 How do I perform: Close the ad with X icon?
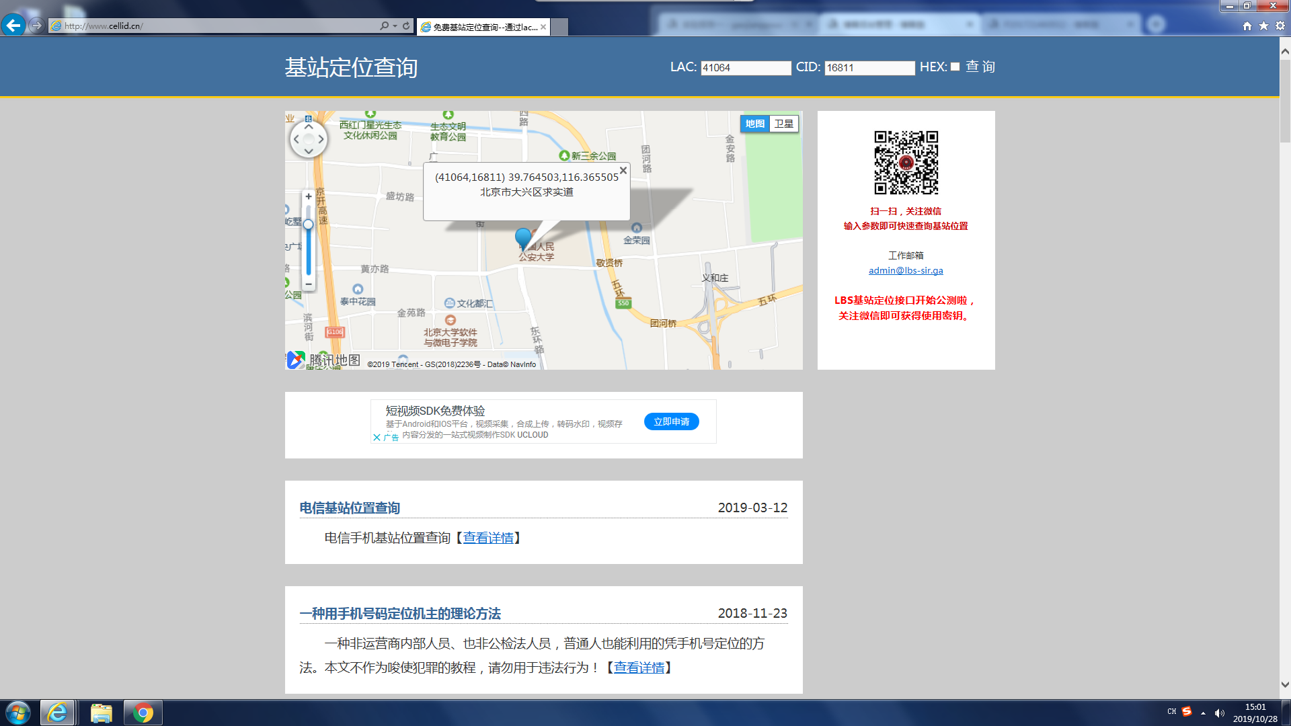[377, 438]
